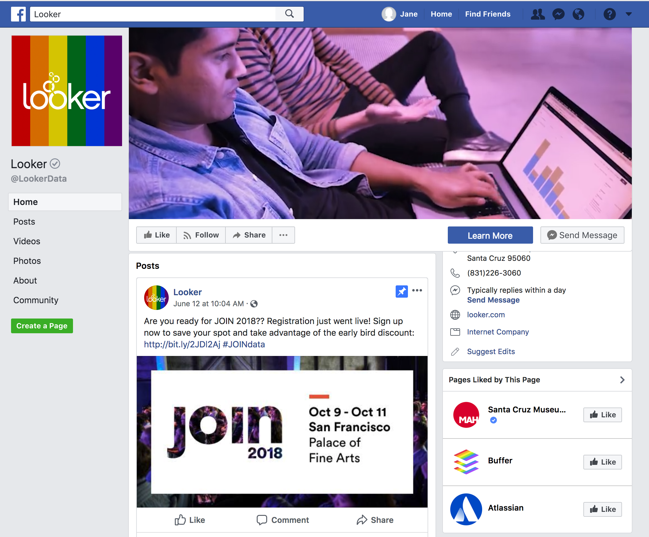Like the Looker page

[x=157, y=235]
